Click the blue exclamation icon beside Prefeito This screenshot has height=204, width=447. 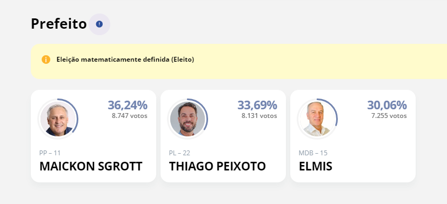(x=99, y=24)
